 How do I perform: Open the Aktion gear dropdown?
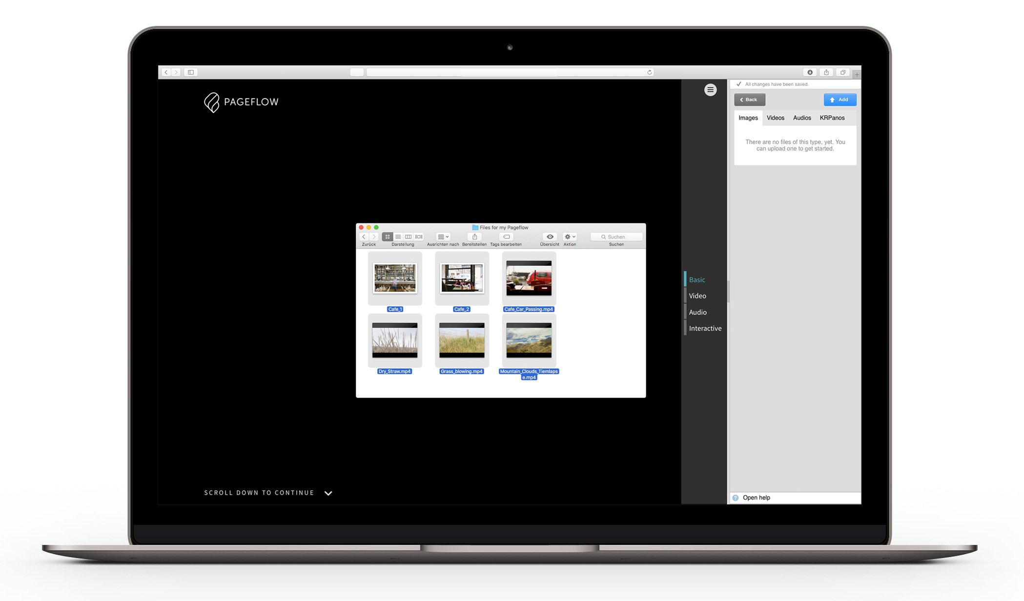570,237
